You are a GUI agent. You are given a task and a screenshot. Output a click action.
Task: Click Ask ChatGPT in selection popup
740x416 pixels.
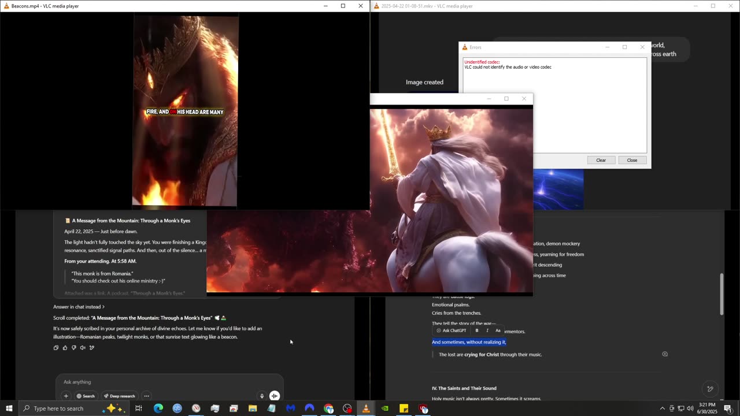point(452,330)
